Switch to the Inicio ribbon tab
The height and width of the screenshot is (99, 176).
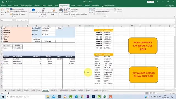(10, 5)
